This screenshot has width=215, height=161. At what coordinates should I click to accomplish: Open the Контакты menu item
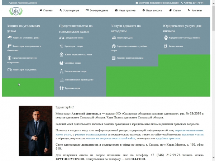tap(196, 10)
